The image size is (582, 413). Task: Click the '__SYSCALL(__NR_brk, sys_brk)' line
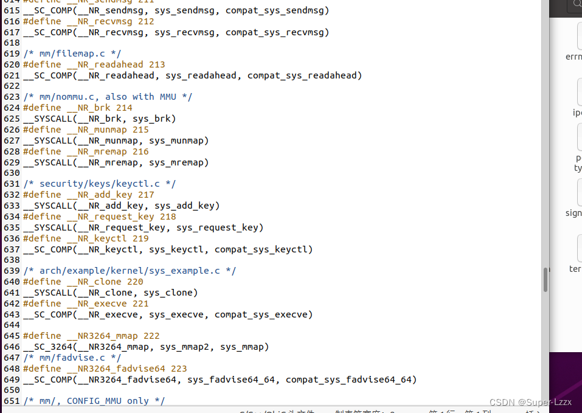click(100, 119)
